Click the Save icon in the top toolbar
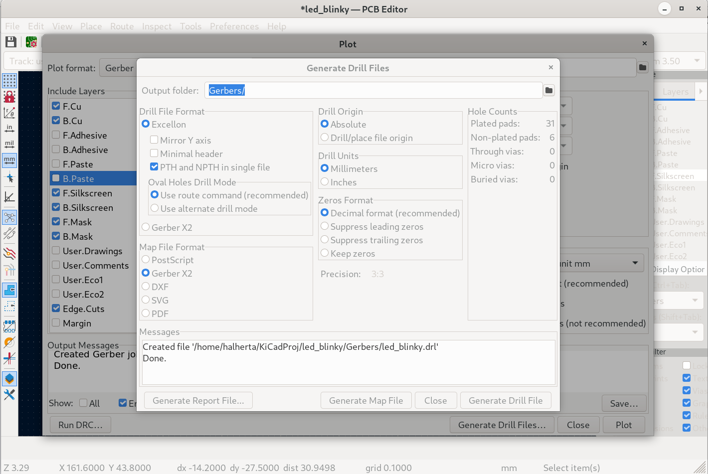This screenshot has height=474, width=708. point(10,42)
